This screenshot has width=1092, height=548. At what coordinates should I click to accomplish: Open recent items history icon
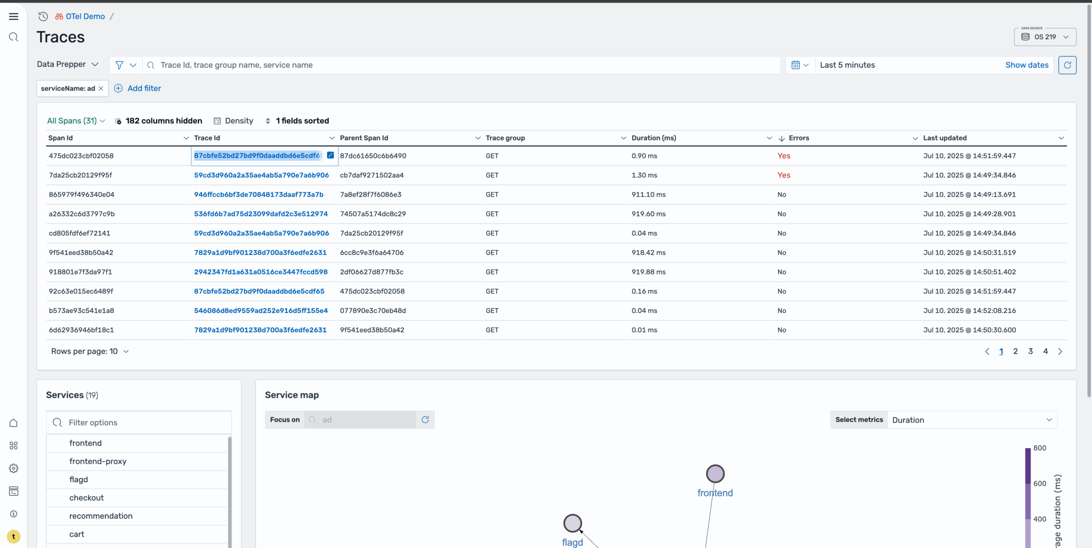(x=43, y=16)
